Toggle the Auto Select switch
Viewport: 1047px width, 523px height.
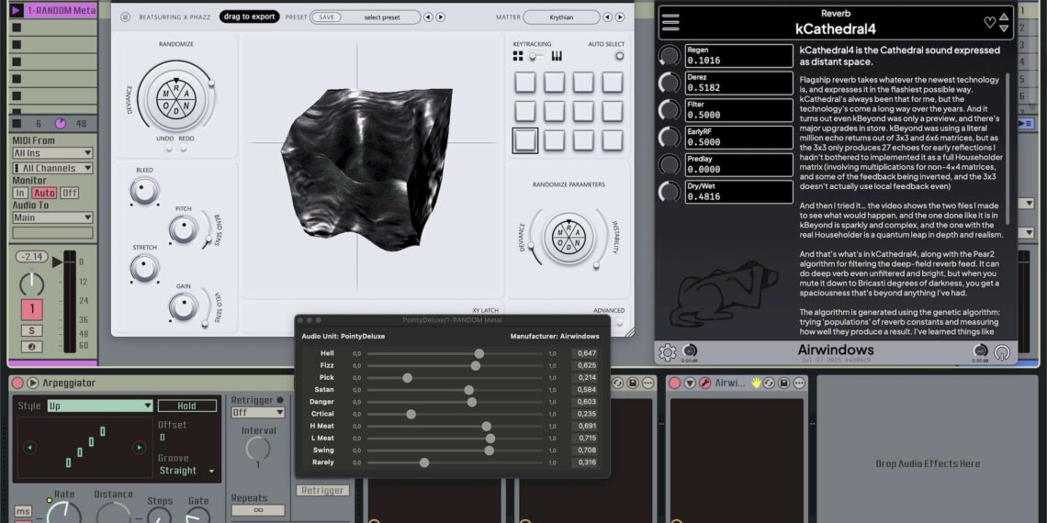pos(619,56)
